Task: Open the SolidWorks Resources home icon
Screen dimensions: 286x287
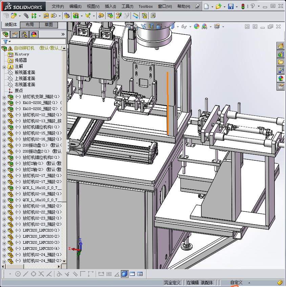Action: tap(281, 46)
